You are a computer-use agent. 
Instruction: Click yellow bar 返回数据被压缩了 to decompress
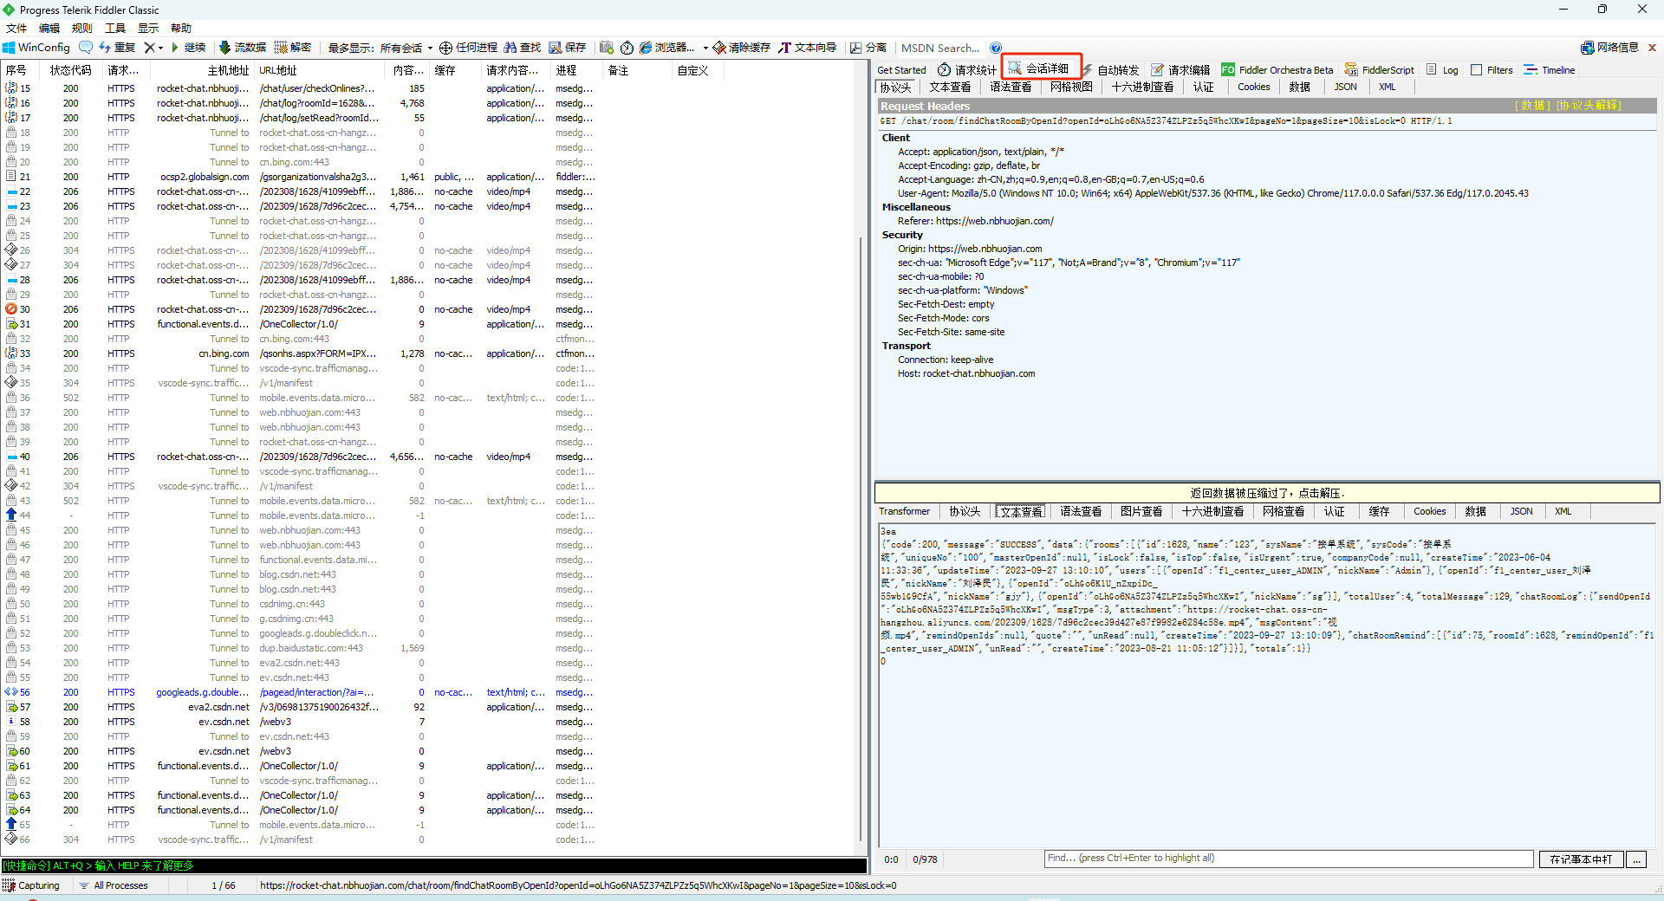1267,493
